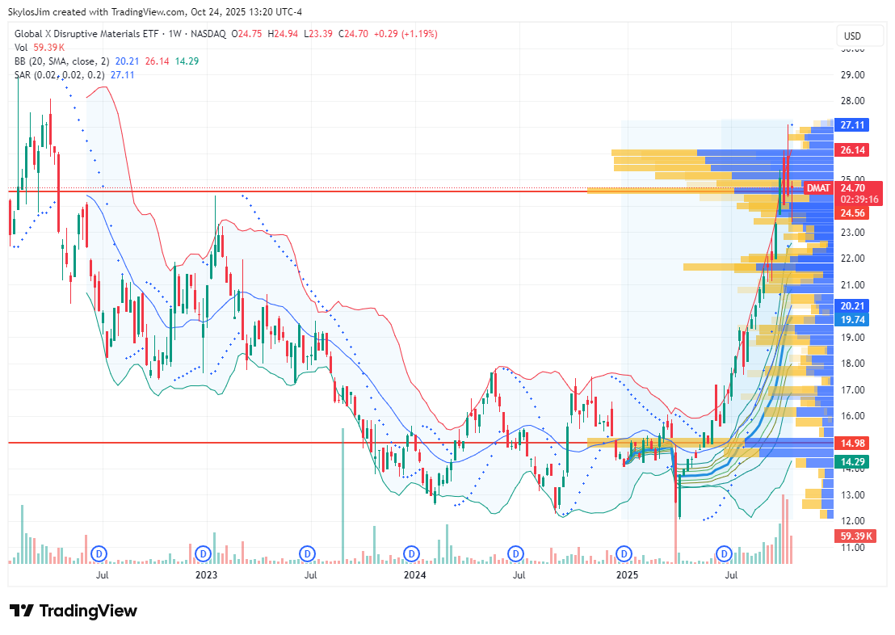Click the dividend D marker above 2023

(x=203, y=553)
